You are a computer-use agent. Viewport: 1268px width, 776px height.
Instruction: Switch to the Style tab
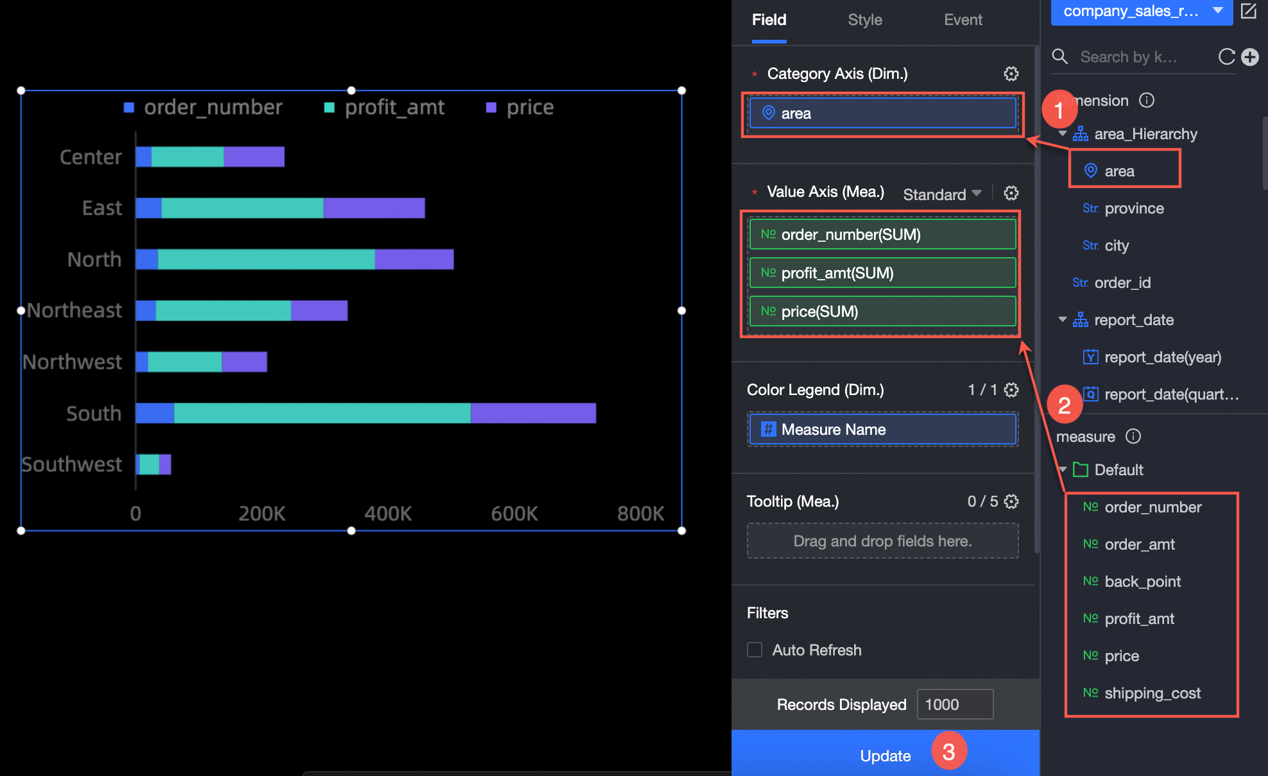tap(864, 20)
